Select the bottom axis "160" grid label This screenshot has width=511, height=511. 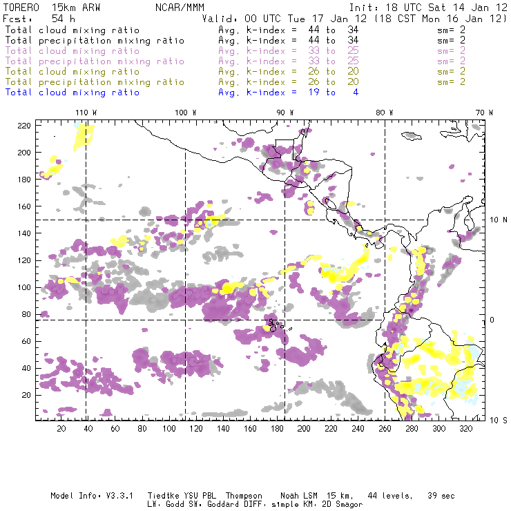(x=250, y=429)
